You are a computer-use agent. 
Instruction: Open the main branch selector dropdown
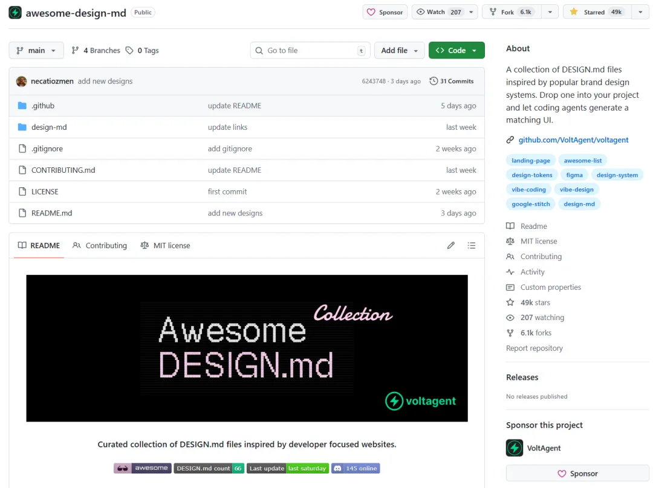[x=36, y=50]
